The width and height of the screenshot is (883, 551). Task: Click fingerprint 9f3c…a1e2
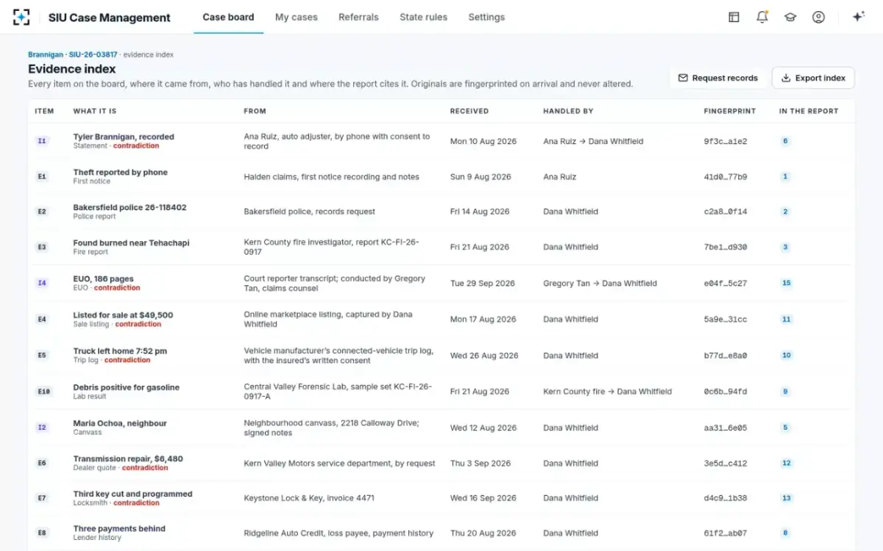(x=725, y=141)
